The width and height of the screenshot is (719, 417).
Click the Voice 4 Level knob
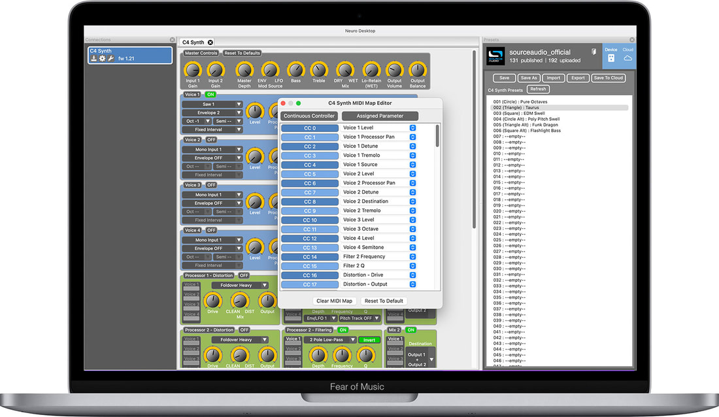[x=255, y=247]
